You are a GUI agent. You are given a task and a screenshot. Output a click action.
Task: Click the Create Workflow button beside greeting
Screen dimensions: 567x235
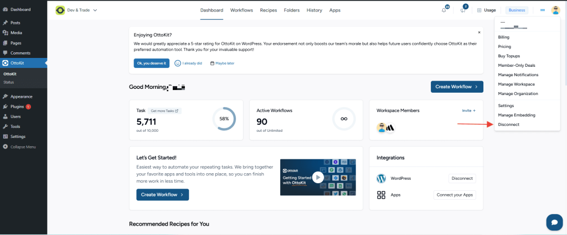pyautogui.click(x=456, y=87)
